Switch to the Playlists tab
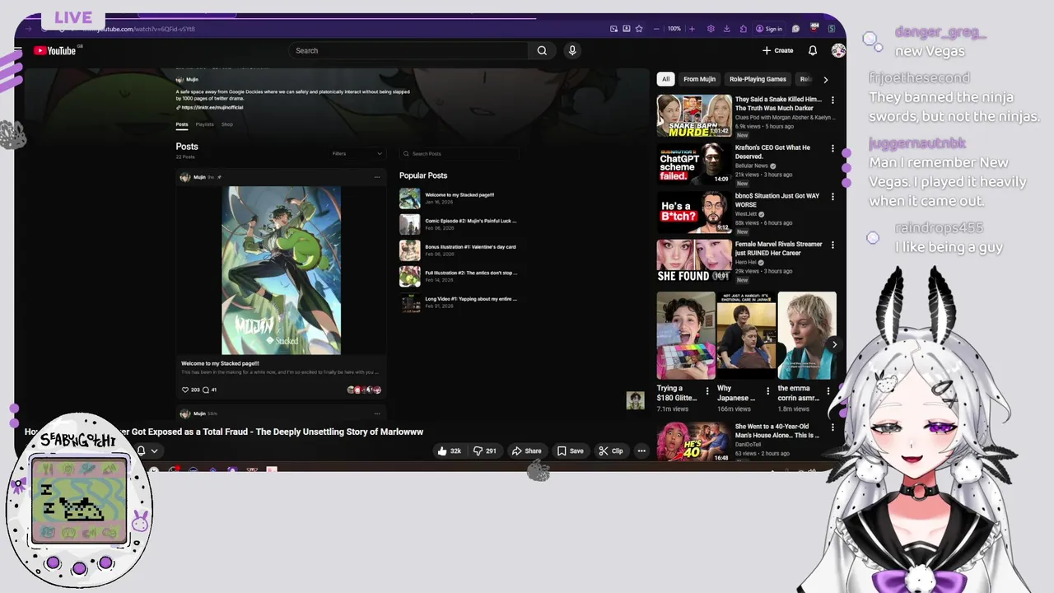The width and height of the screenshot is (1054, 593). [x=205, y=124]
